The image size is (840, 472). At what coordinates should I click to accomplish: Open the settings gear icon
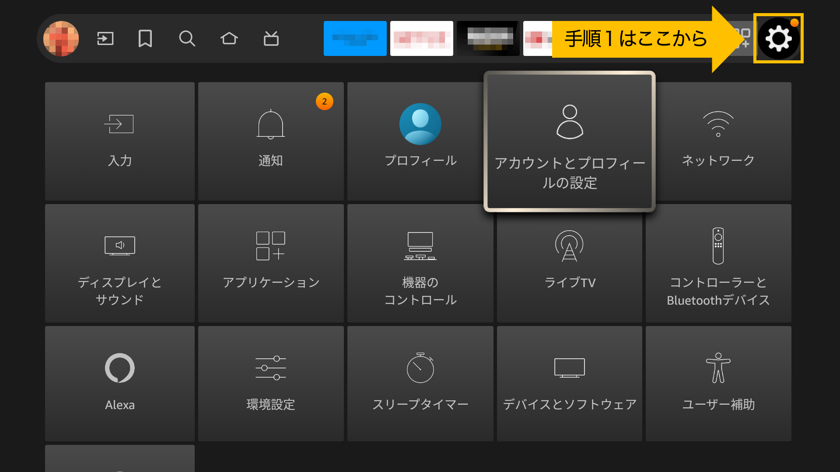coord(778,38)
